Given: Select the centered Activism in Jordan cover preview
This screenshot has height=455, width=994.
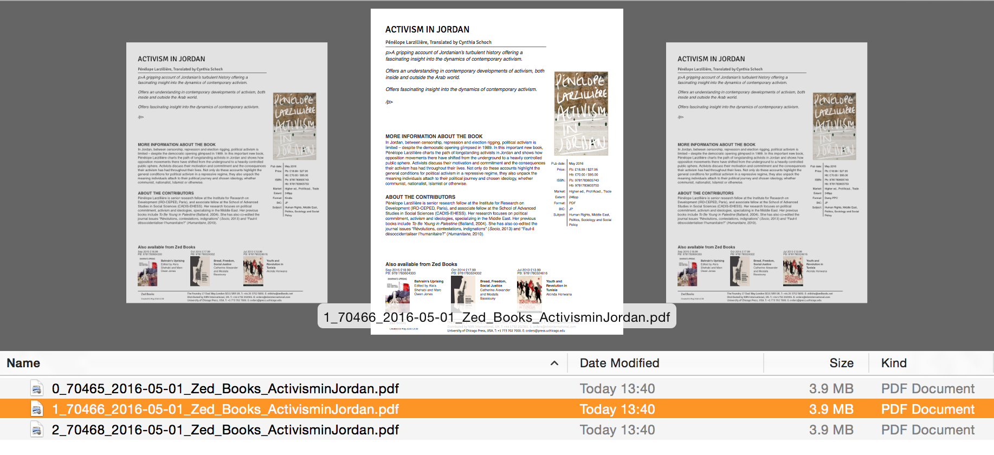Looking at the screenshot, I should point(497,172).
